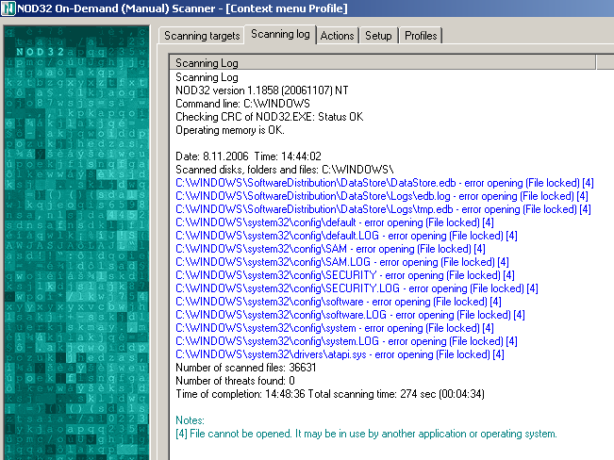Select the [4] File cannot be opened note
Image resolution: width=614 pixels, height=460 pixels.
[x=366, y=434]
